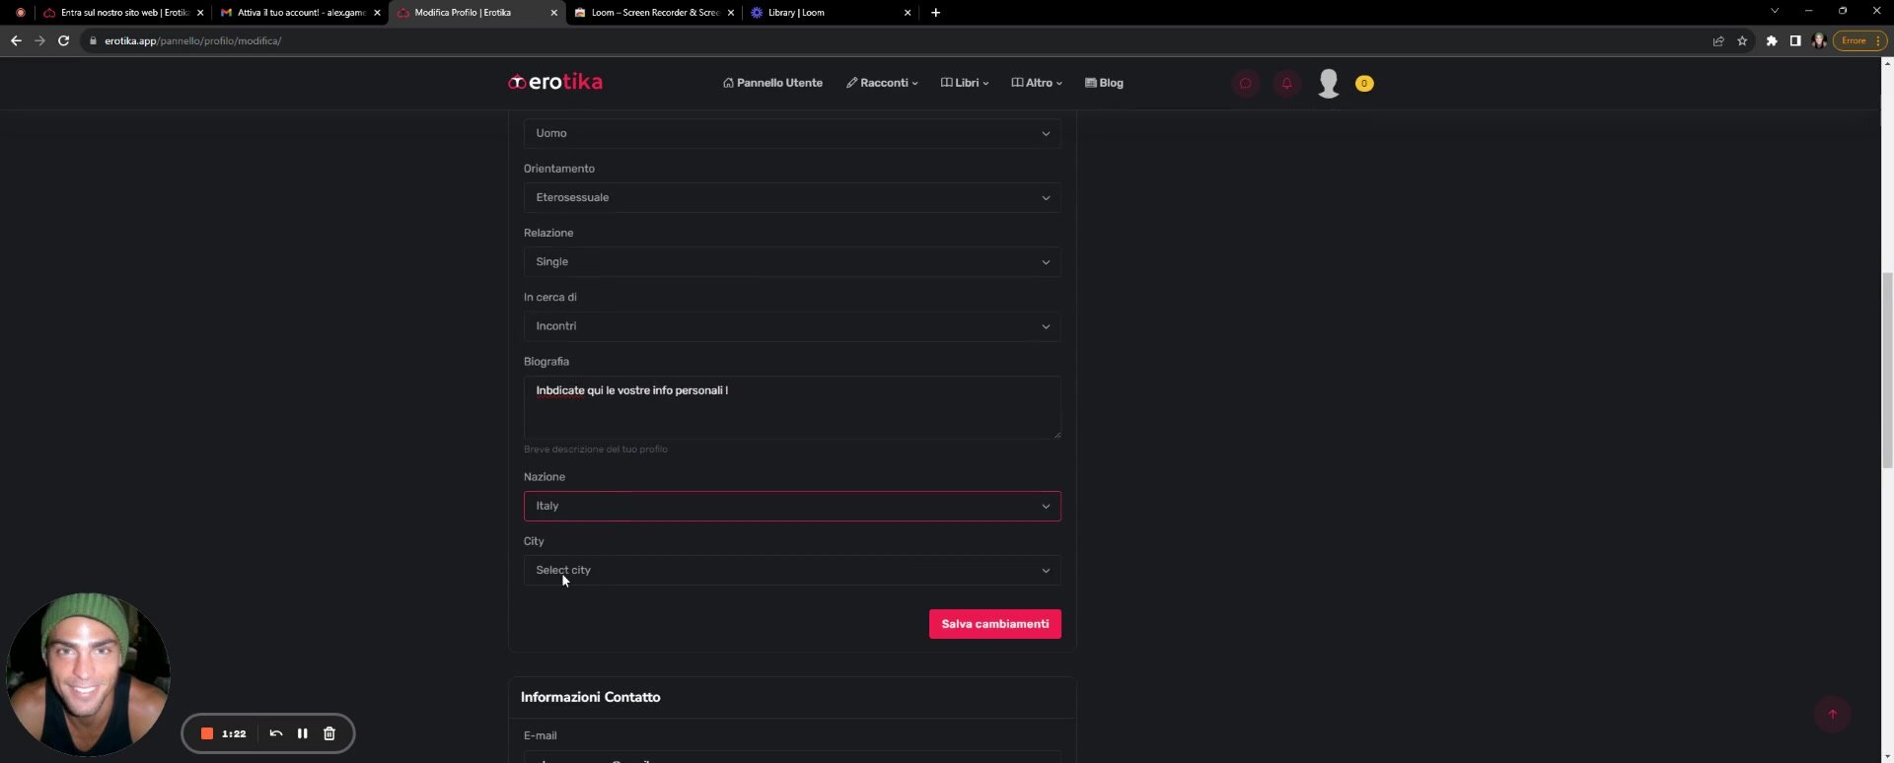The width and height of the screenshot is (1894, 763).
Task: Go to the Blog link
Action: [x=1104, y=84]
